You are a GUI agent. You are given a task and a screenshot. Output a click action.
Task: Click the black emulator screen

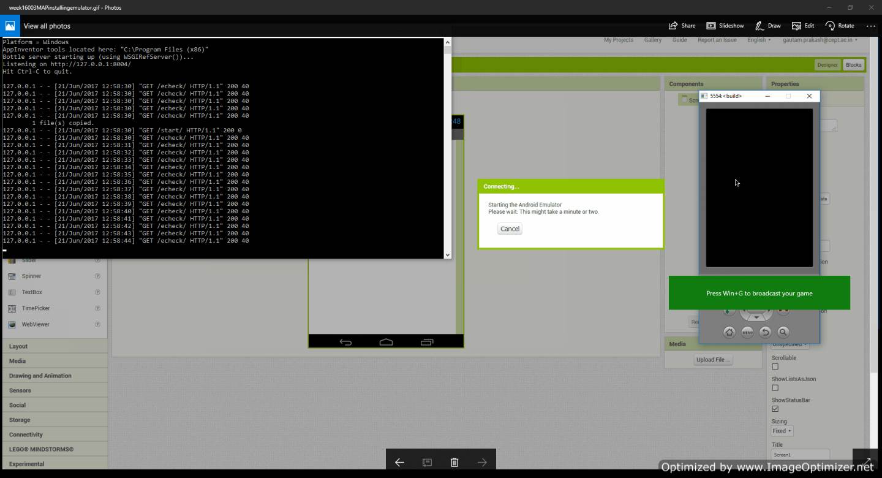pyautogui.click(x=759, y=188)
